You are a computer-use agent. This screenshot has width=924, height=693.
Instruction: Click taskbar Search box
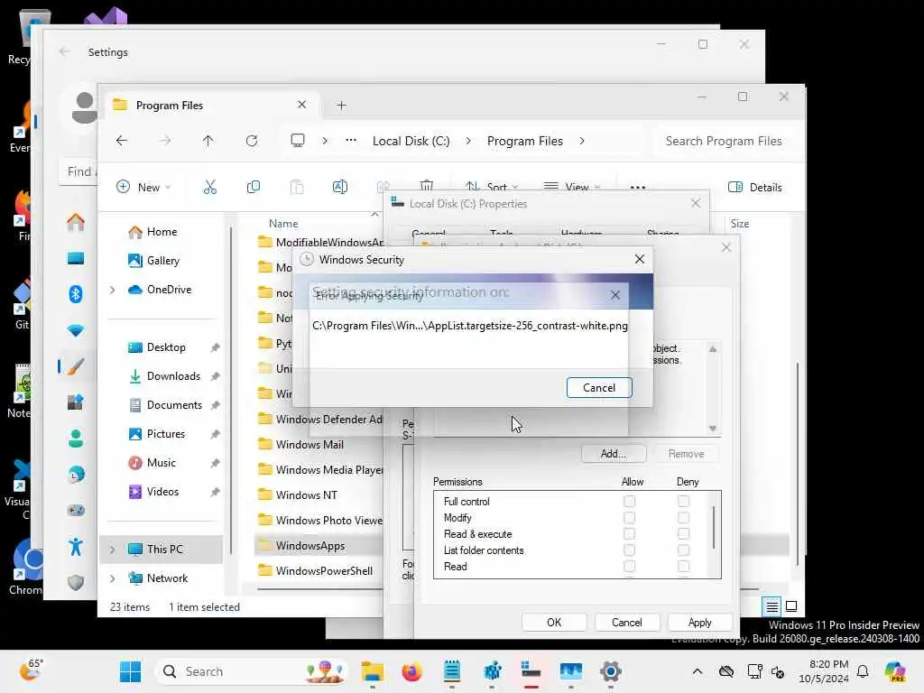pyautogui.click(x=252, y=671)
